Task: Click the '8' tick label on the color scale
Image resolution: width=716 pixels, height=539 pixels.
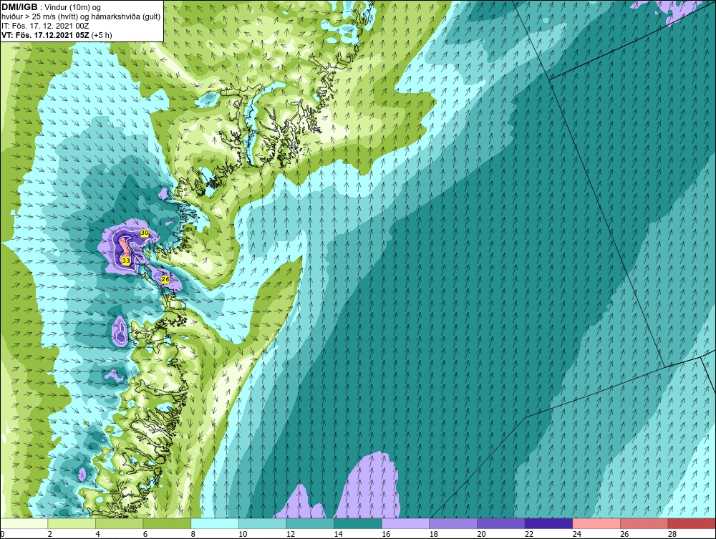Action: click(x=193, y=534)
